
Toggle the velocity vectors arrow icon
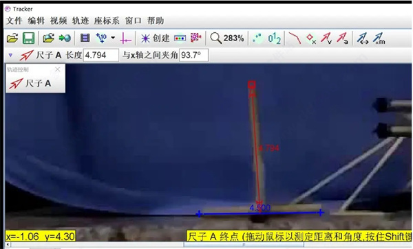coord(326,38)
